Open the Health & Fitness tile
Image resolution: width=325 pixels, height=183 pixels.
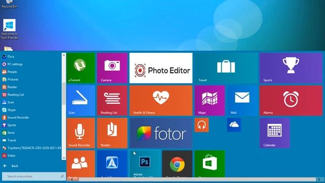click(x=161, y=101)
